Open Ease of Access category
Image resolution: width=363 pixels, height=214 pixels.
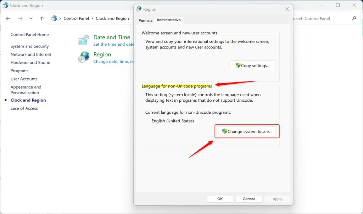[24, 108]
